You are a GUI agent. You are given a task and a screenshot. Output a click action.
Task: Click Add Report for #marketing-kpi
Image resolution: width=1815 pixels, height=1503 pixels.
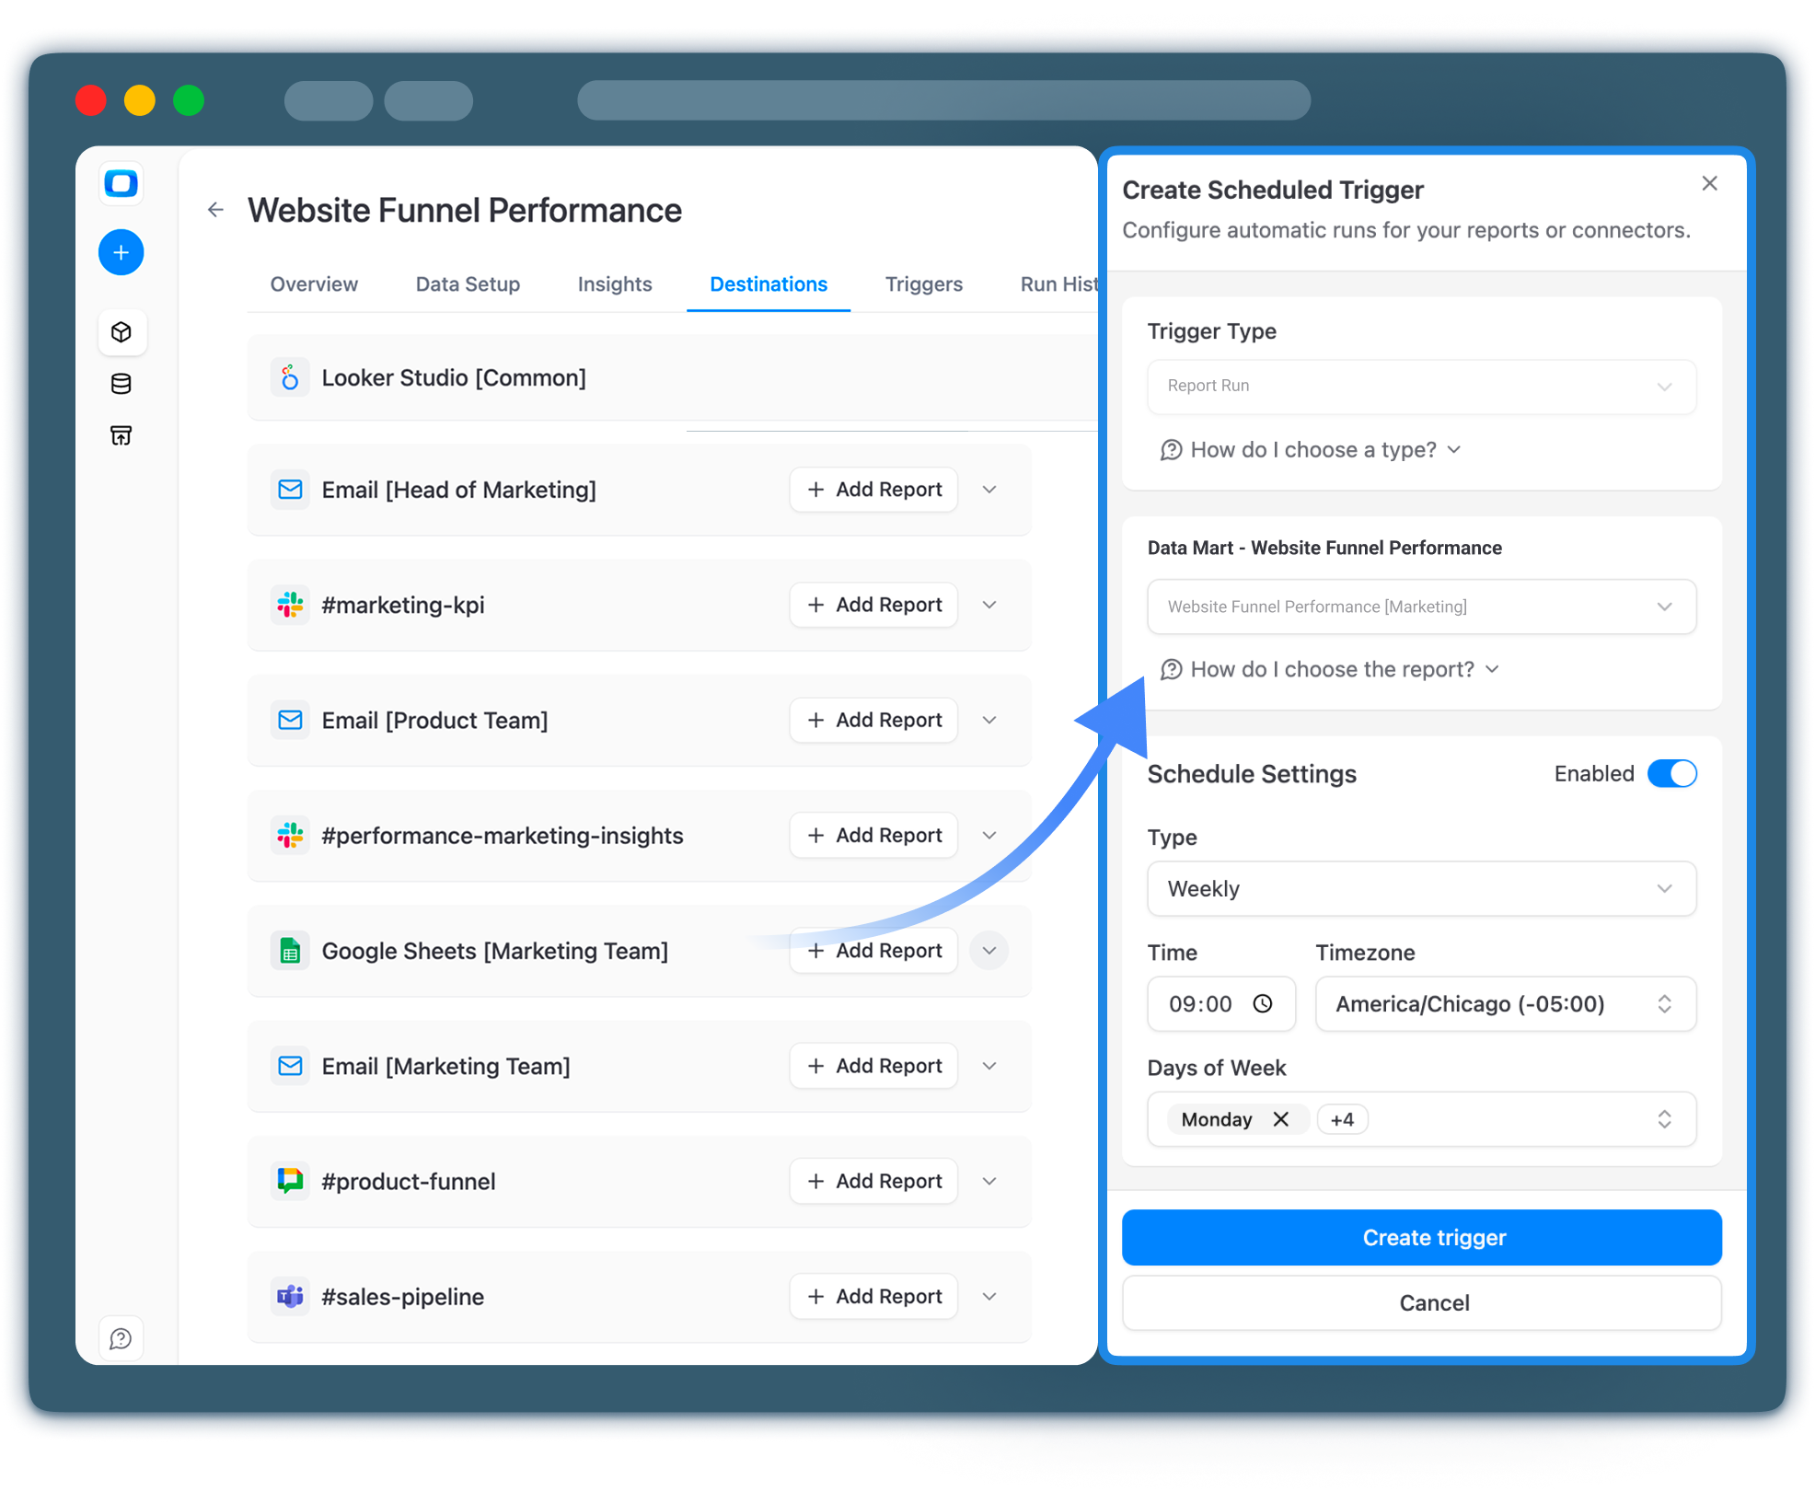click(873, 605)
